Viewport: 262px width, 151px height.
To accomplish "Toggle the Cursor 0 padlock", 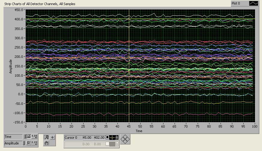I will 117,138.
